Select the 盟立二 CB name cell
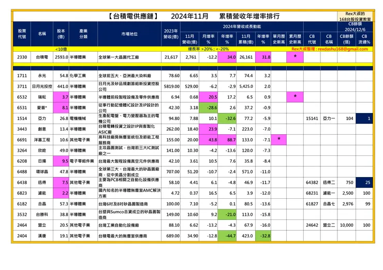The height and width of the screenshot is (270, 383). tap(329, 225)
